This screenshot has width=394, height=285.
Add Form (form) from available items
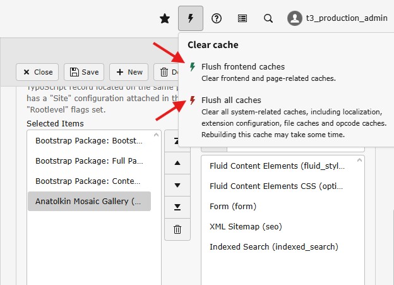coord(232,206)
